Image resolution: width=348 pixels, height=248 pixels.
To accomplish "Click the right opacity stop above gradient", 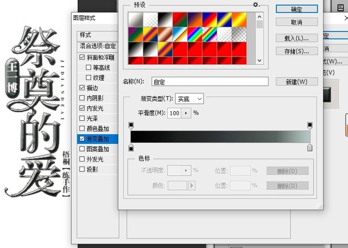I will [310, 126].
